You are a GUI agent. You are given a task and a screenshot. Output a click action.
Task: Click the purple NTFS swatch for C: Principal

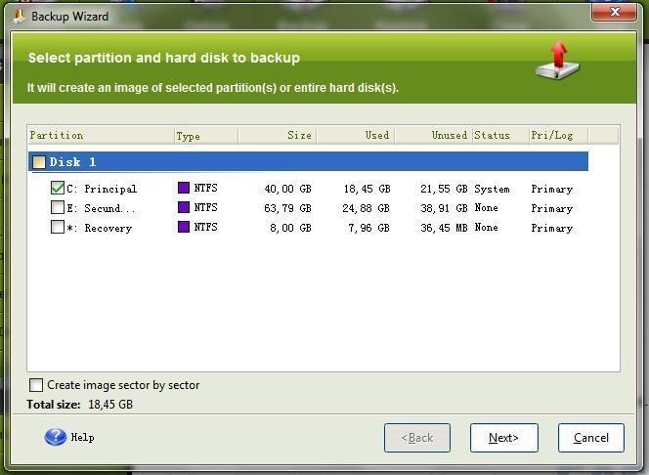pyautogui.click(x=184, y=188)
